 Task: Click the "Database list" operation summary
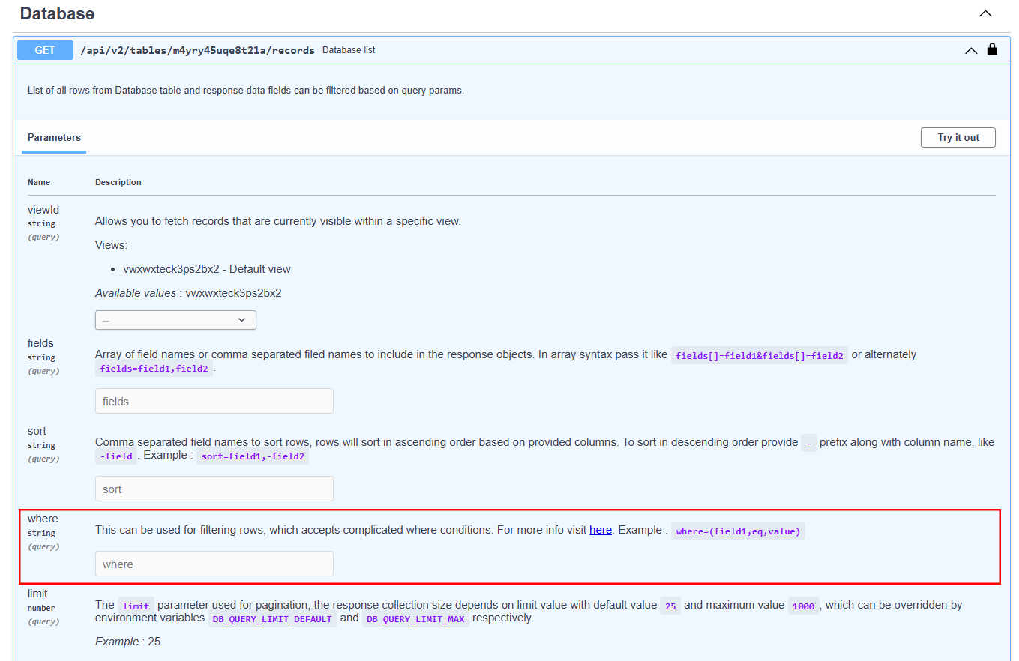click(x=349, y=50)
